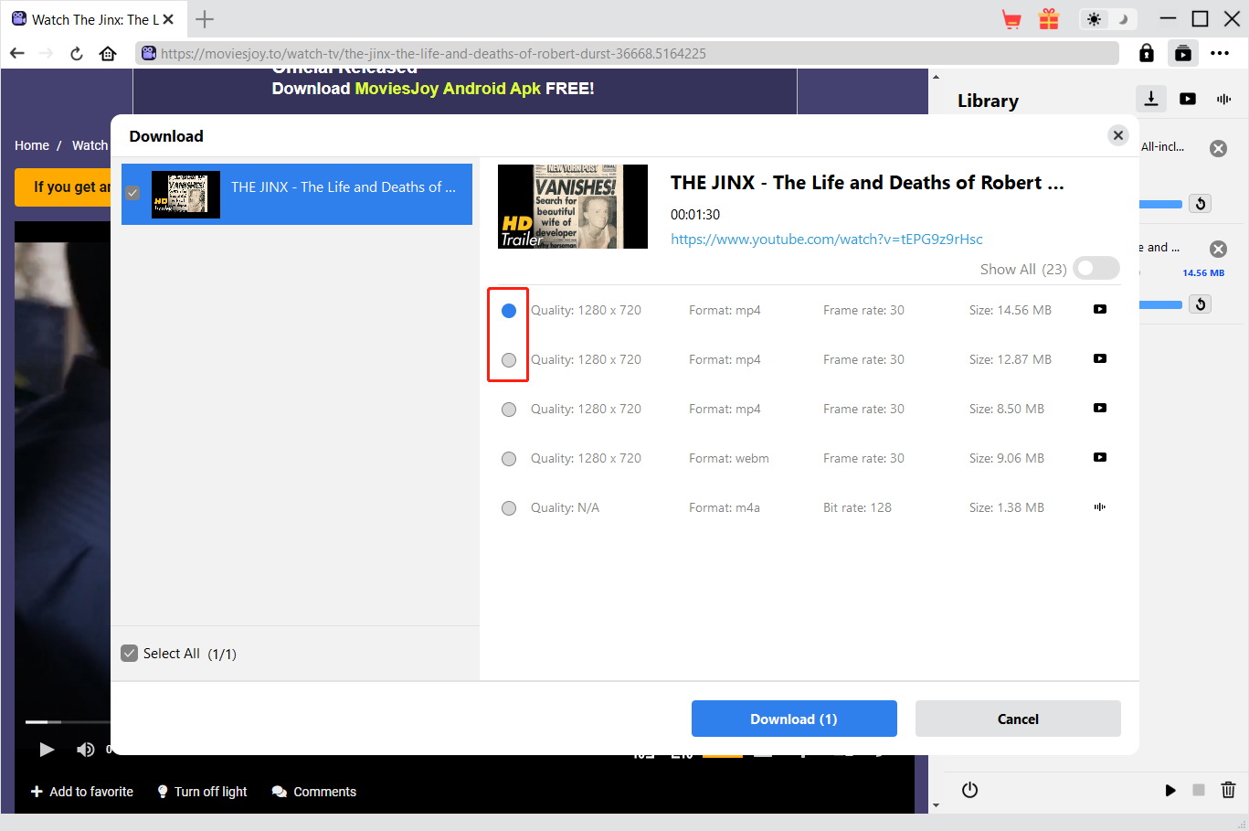1249x831 pixels.
Task: Reload the page
Action: (x=77, y=53)
